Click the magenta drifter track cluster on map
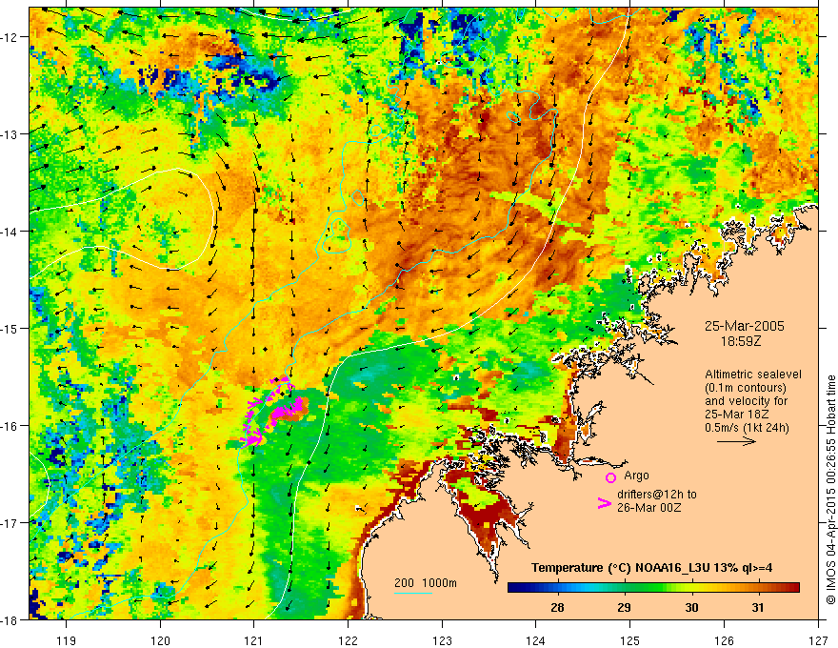 pos(272,412)
